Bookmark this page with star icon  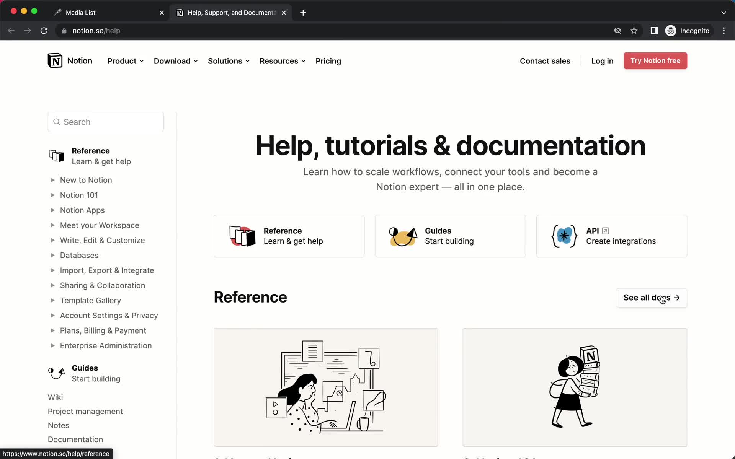click(634, 31)
